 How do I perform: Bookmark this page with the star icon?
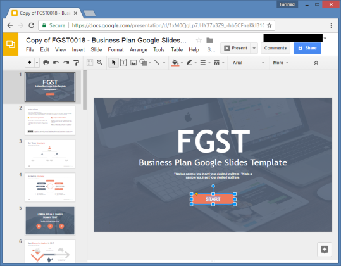[270, 25]
